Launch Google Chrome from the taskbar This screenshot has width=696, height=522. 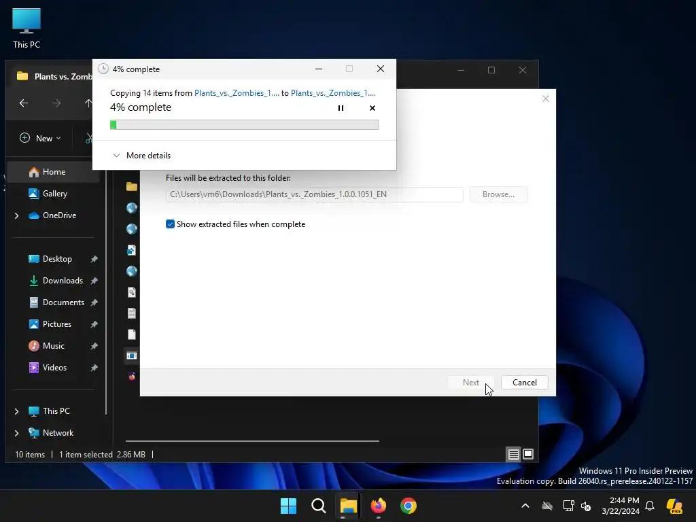coord(408,506)
